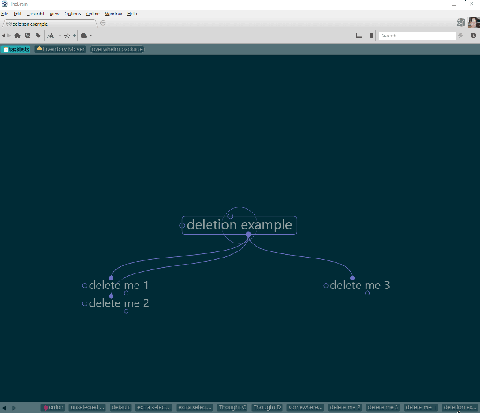
Task: Expand the cloud dropdown arrow
Action: [91, 36]
